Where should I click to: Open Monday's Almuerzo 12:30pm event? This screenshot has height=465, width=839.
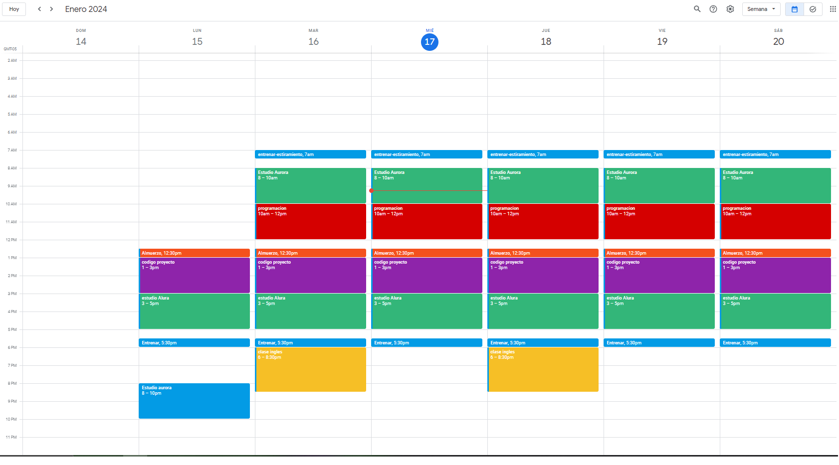point(194,253)
